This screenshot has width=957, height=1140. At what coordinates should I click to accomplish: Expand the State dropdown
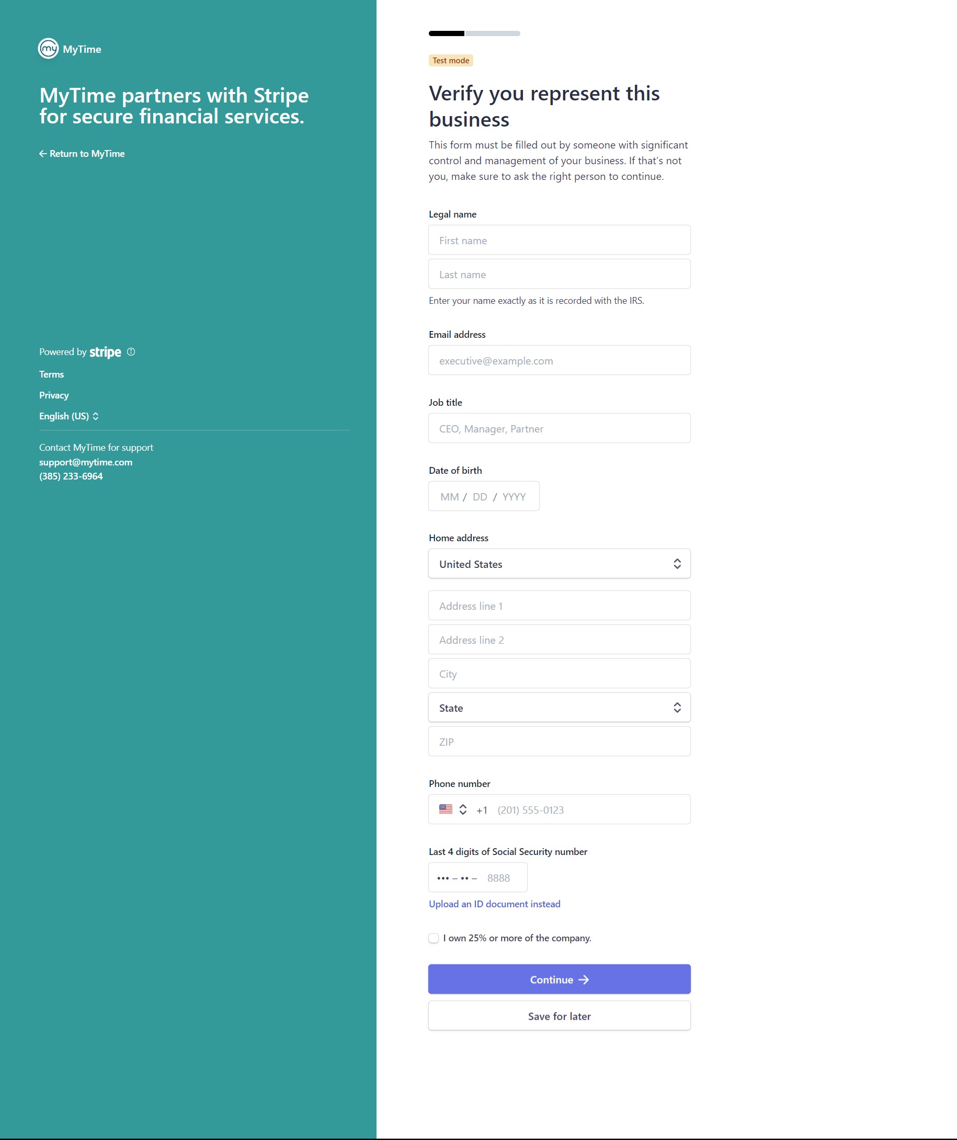pyautogui.click(x=559, y=708)
